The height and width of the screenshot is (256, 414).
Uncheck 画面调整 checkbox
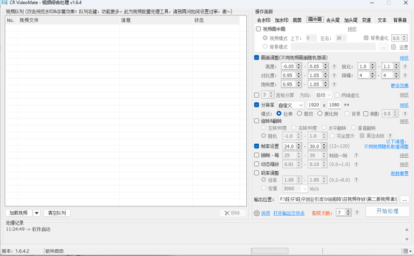[x=256, y=57]
